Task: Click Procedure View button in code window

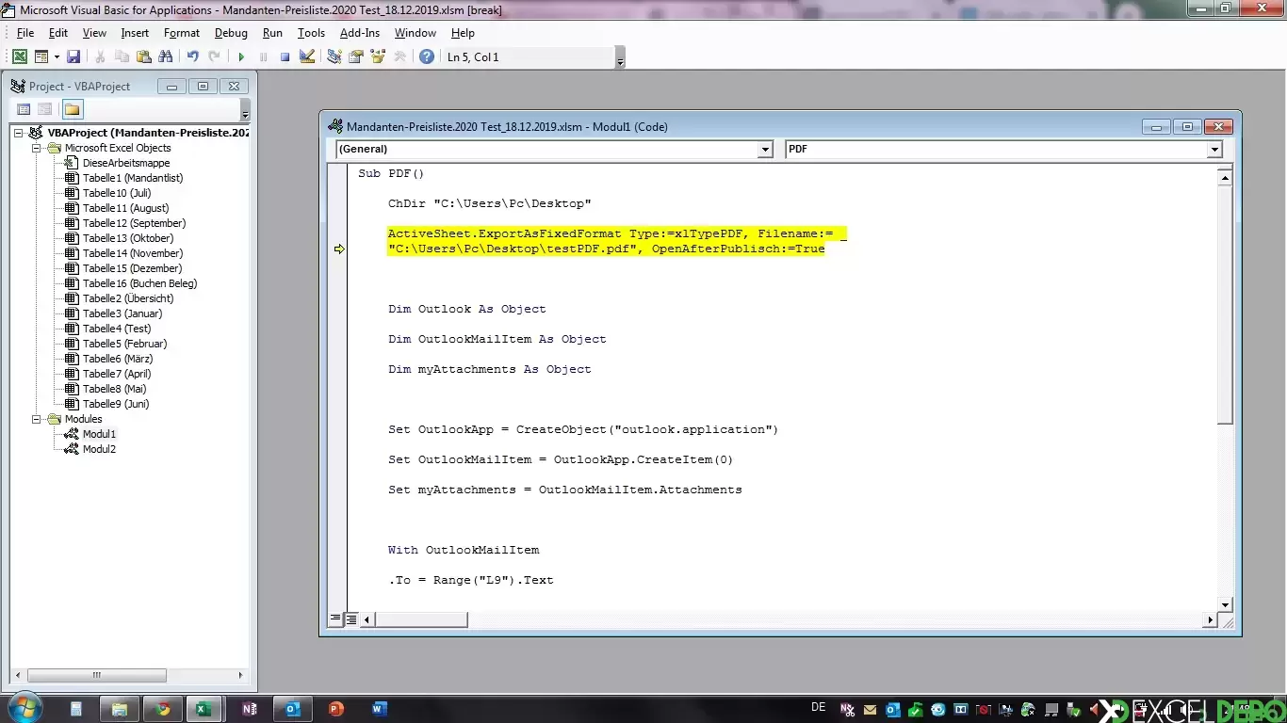Action: pos(335,619)
